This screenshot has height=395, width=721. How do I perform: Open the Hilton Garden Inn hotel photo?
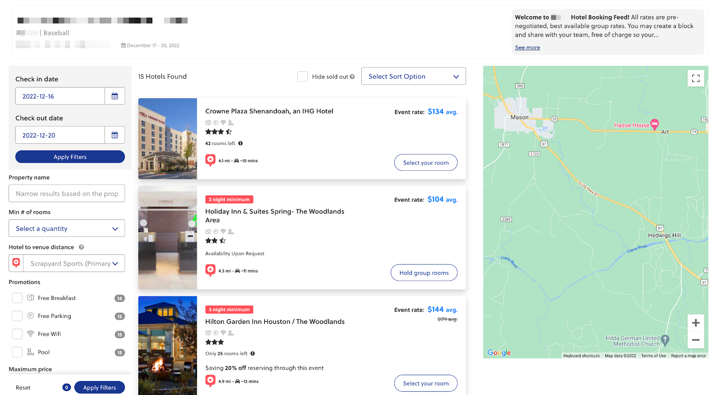point(168,345)
